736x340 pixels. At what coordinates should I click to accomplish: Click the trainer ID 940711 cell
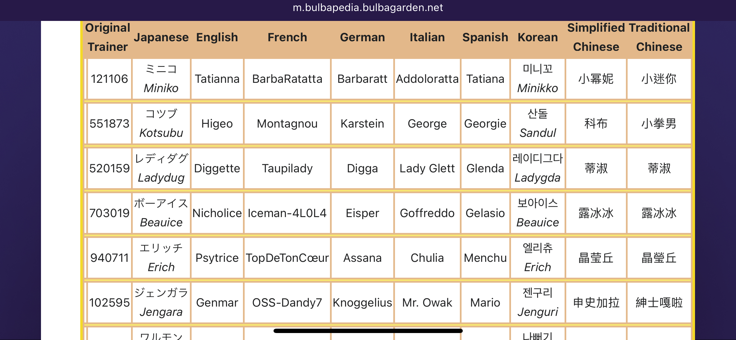pyautogui.click(x=109, y=258)
